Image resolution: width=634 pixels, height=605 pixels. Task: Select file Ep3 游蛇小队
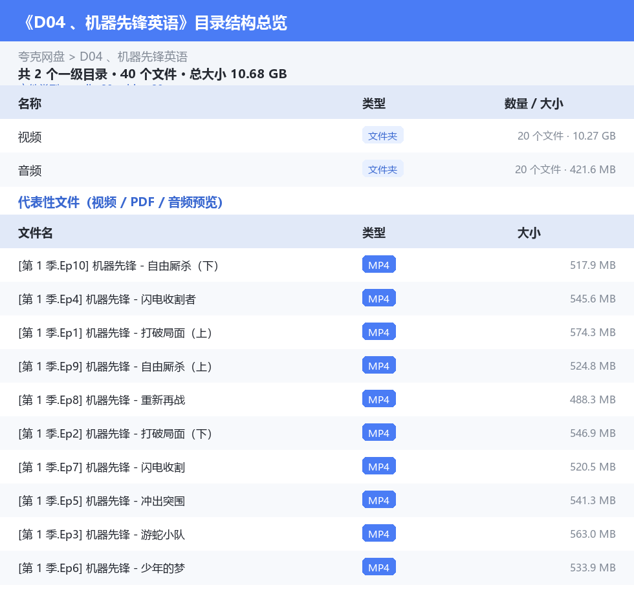point(102,534)
